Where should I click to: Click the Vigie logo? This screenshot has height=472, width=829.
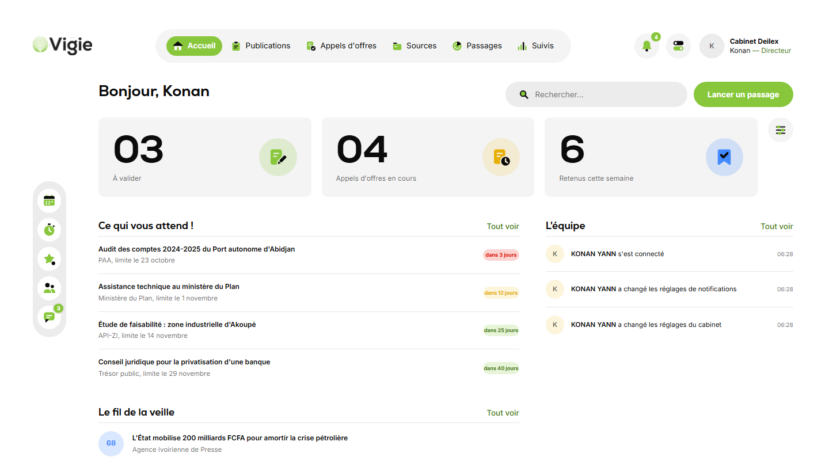coord(62,45)
